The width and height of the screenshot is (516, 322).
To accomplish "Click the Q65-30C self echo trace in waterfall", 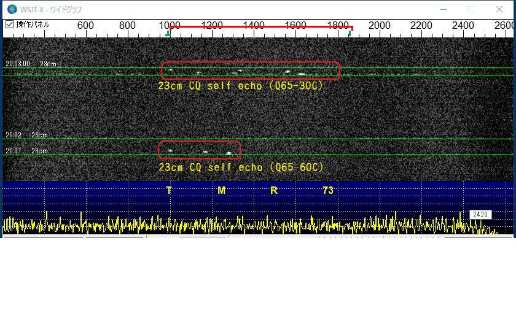I will point(250,71).
